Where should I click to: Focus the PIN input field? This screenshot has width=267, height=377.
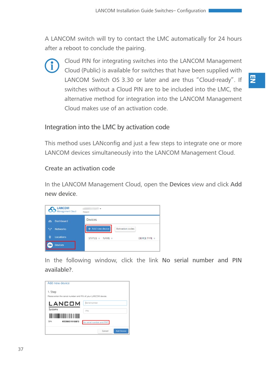click(105, 311)
